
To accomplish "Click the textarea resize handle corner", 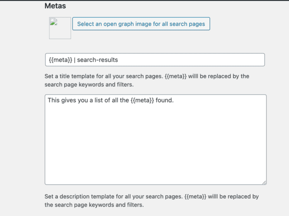I will click(x=264, y=183).
